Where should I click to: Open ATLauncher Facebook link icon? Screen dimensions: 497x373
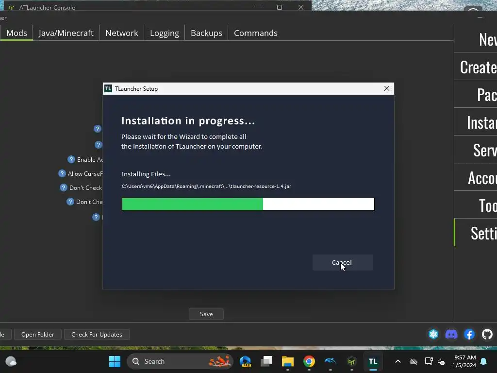point(469,334)
